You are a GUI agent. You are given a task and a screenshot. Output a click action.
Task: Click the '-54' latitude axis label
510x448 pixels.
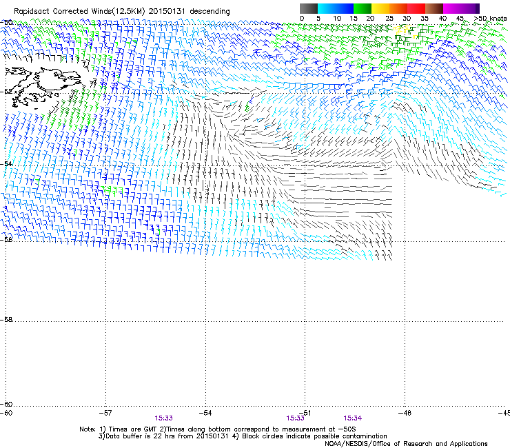click(x=6, y=163)
